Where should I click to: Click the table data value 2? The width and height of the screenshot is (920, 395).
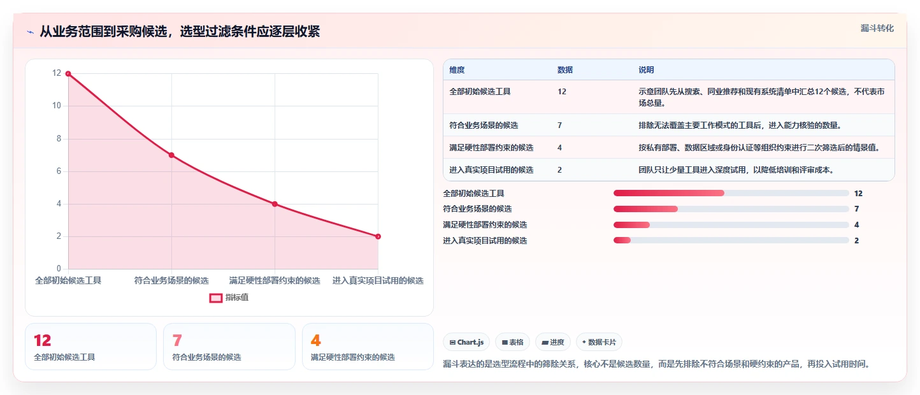click(x=559, y=170)
